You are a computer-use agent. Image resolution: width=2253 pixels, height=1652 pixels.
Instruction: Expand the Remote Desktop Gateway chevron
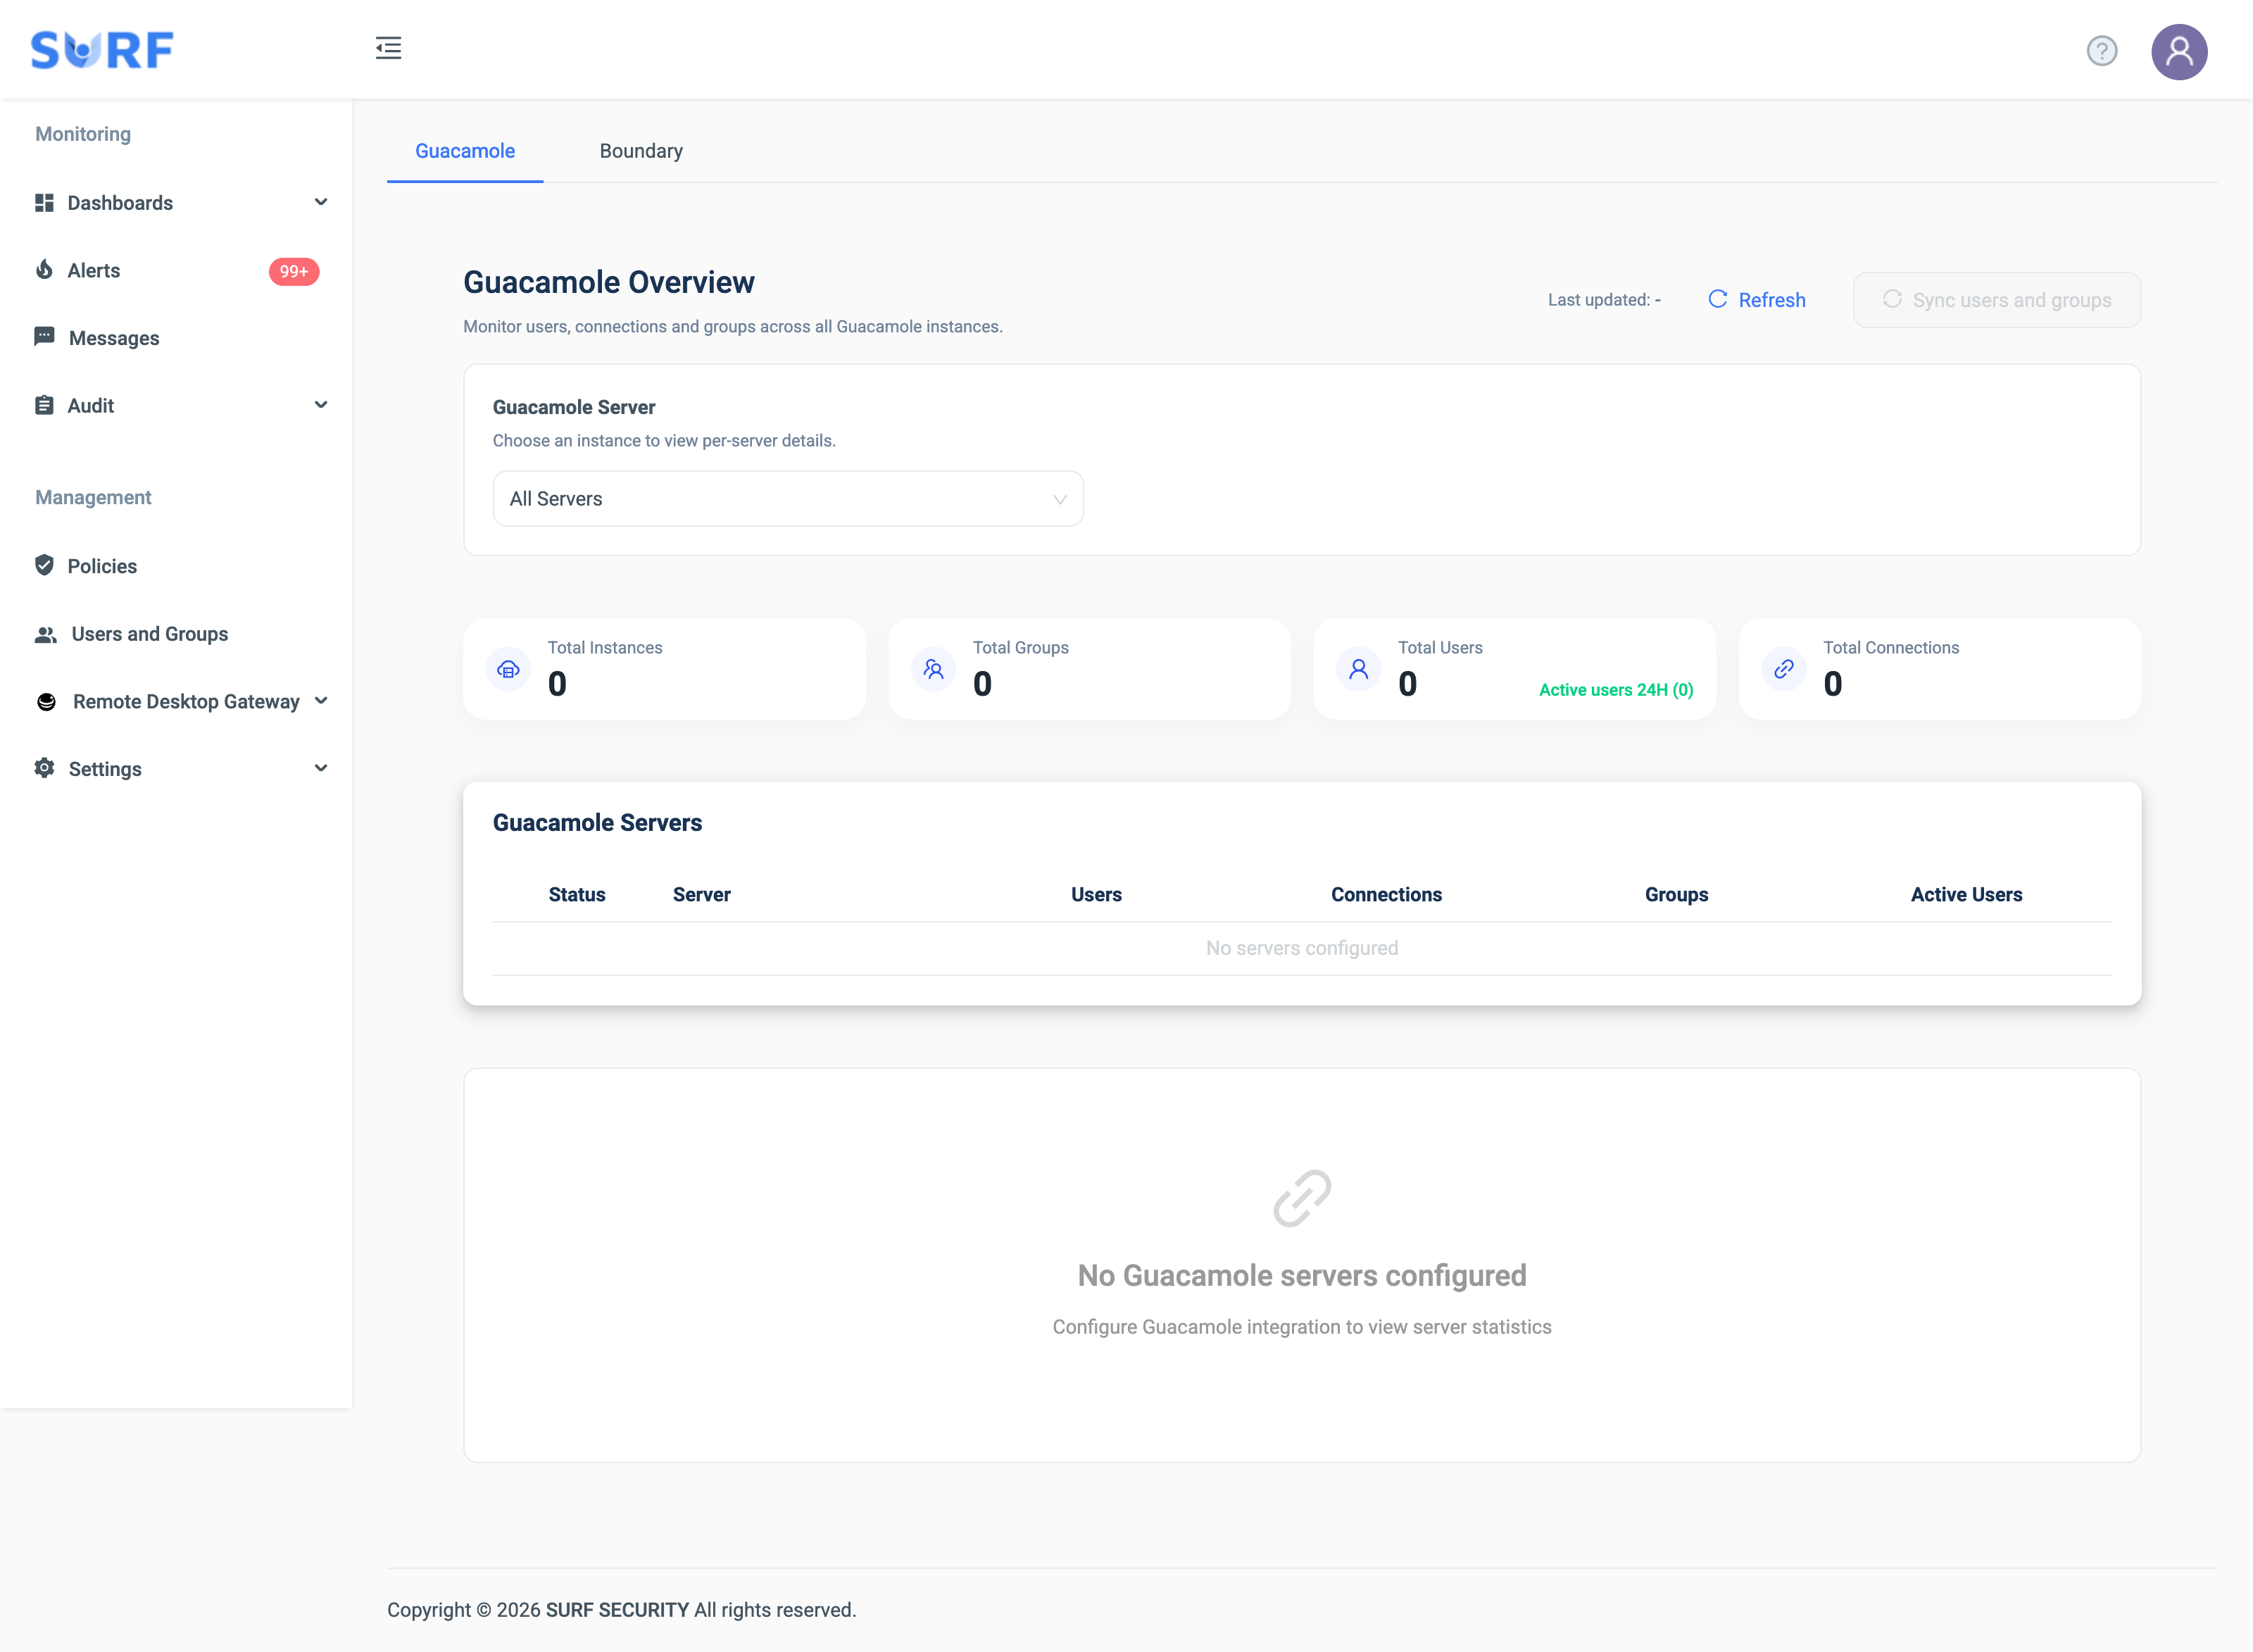(321, 701)
